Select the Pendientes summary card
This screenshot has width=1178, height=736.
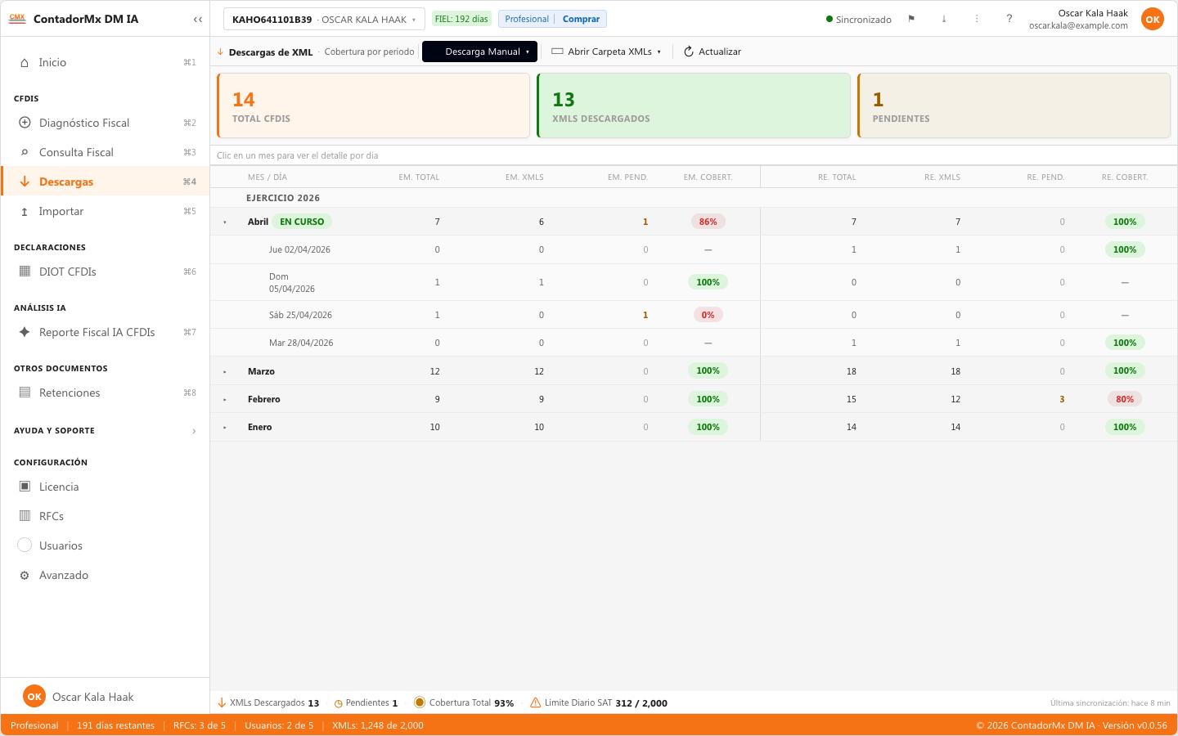(x=1014, y=105)
